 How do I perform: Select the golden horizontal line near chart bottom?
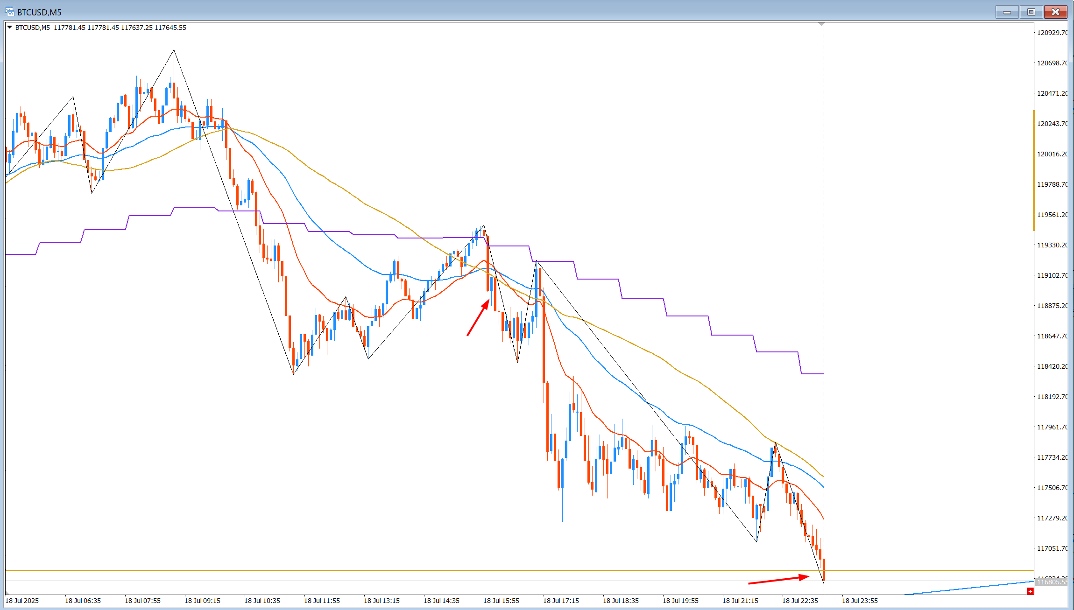point(519,570)
